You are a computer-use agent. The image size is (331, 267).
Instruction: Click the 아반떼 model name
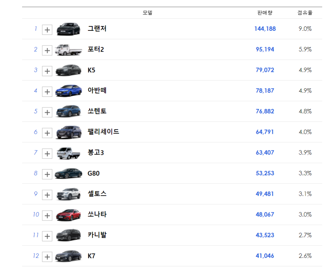pos(97,90)
